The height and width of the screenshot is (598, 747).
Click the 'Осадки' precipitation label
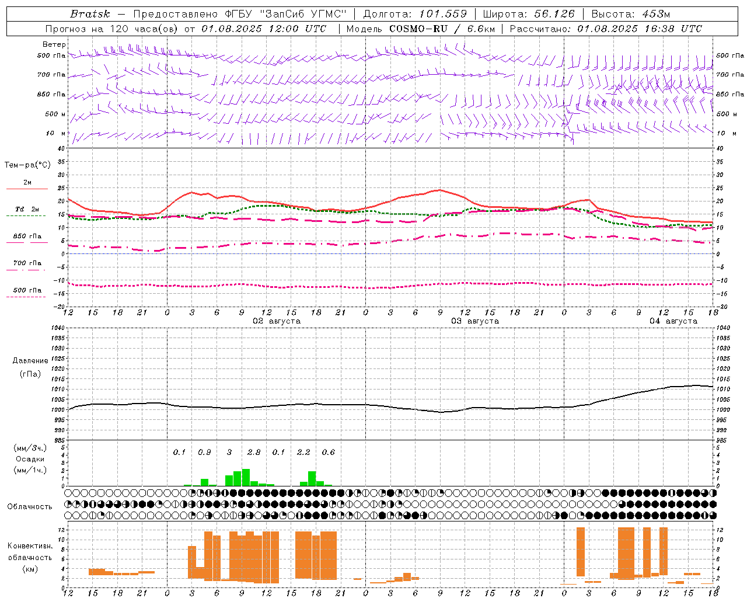[30, 459]
